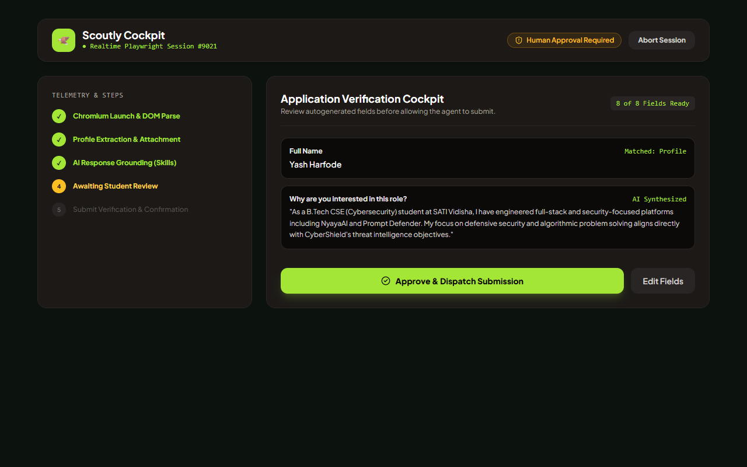
Task: Select the role interest answer text
Action: coord(484,223)
